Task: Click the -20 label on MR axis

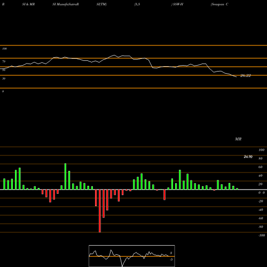Action: tap(261, 201)
